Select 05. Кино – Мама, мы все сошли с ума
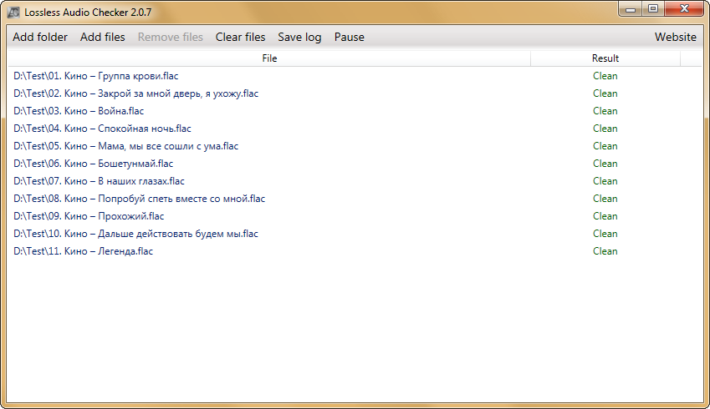710x409 pixels. point(126,146)
